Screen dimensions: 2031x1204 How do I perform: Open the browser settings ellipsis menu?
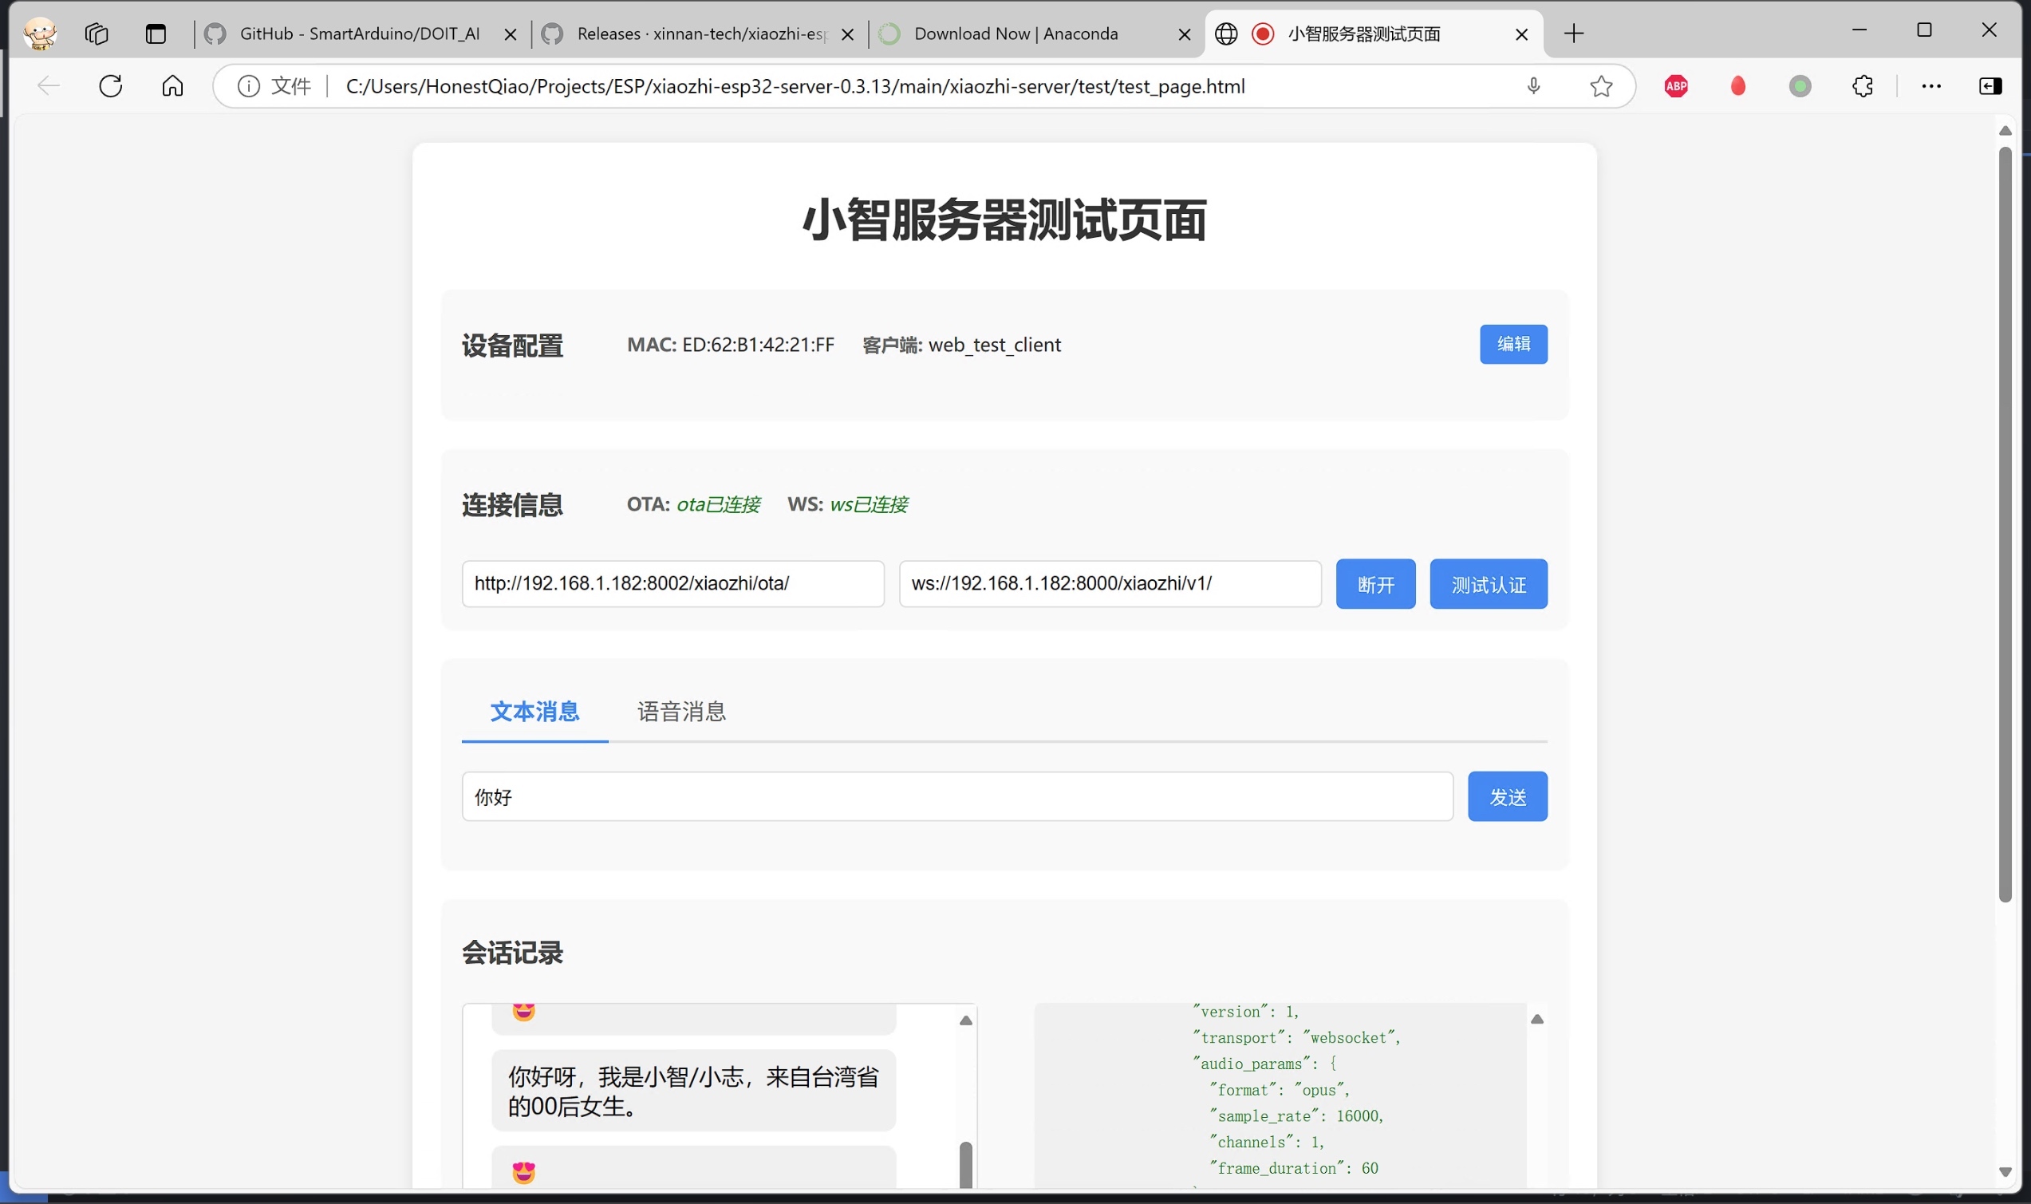[x=1930, y=86]
